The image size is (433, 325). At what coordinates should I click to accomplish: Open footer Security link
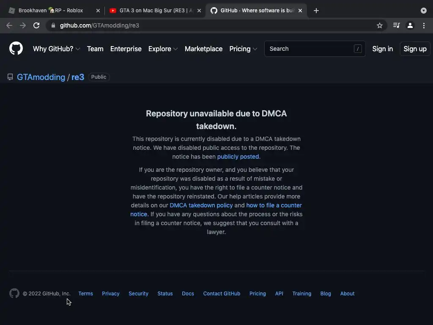click(x=138, y=294)
